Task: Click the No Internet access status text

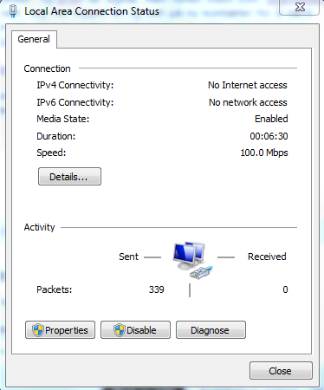Action: point(248,85)
